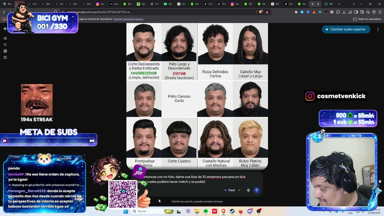This screenshot has height=216, width=384.
Task: Switch to the GA tab
Action: [168, 4]
